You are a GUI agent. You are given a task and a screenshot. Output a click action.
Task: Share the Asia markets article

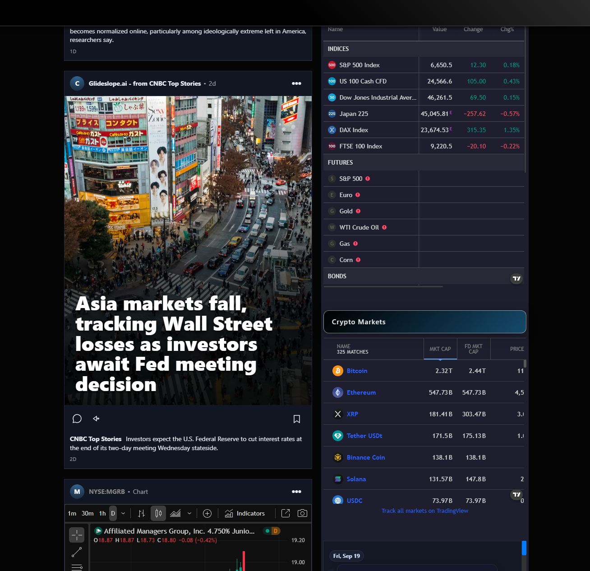click(96, 419)
